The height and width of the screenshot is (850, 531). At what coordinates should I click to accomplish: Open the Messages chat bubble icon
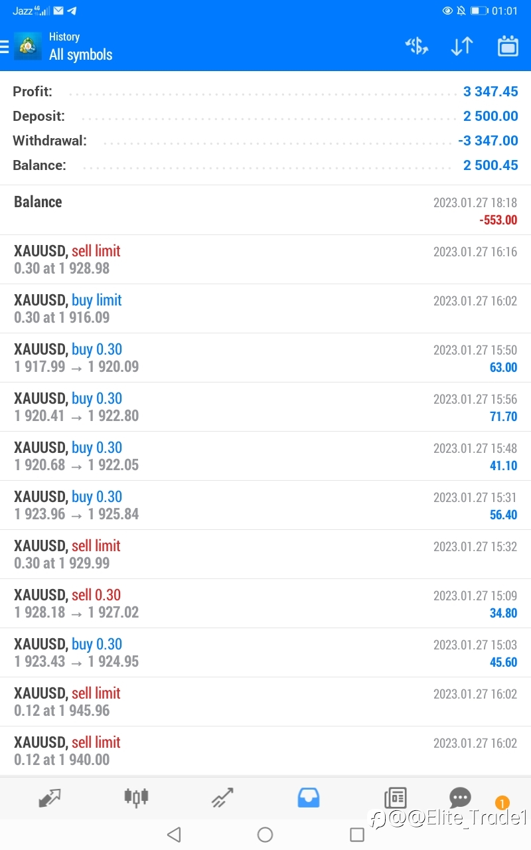tap(460, 797)
